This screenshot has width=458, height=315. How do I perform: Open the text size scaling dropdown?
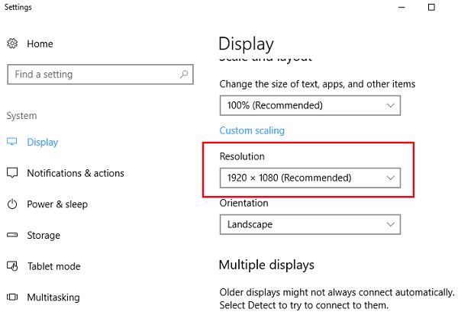pyautogui.click(x=309, y=105)
